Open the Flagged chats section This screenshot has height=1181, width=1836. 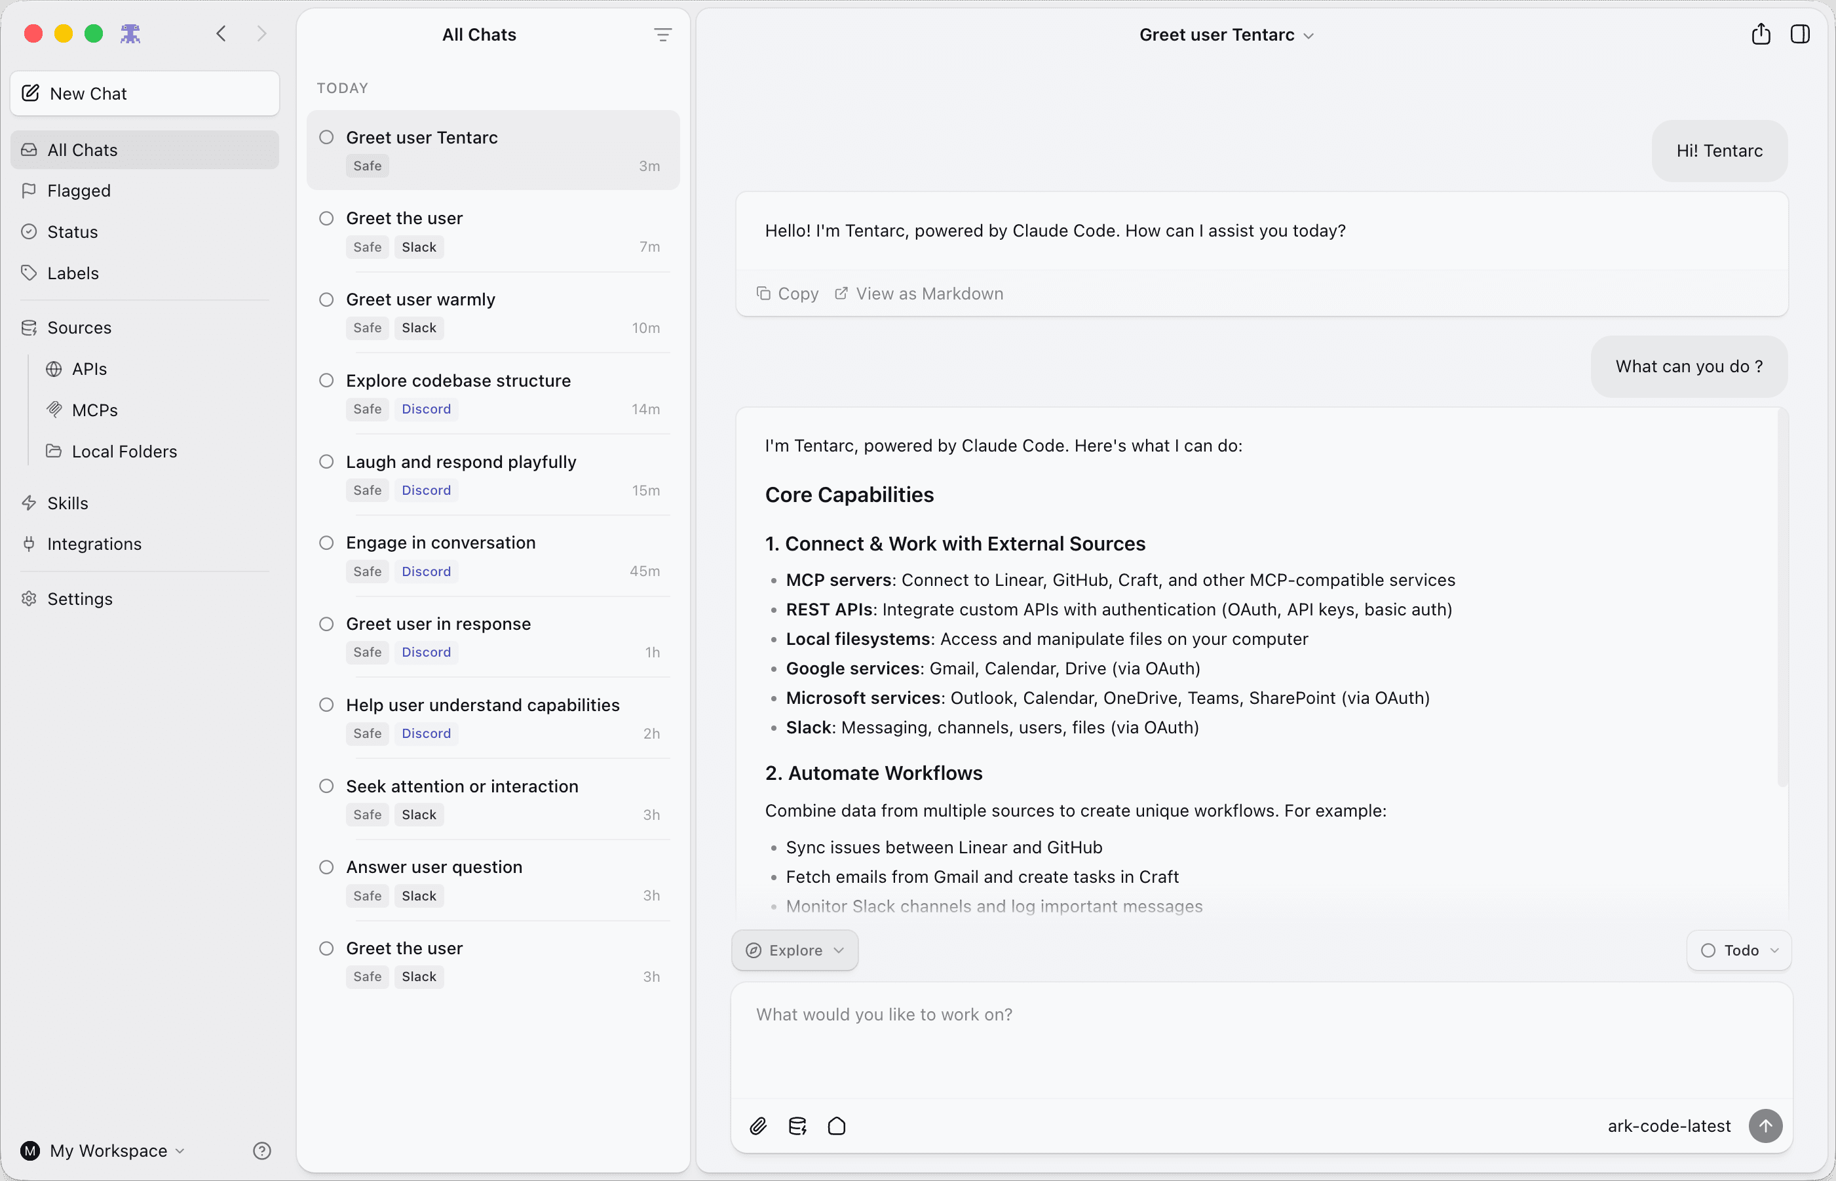click(79, 190)
